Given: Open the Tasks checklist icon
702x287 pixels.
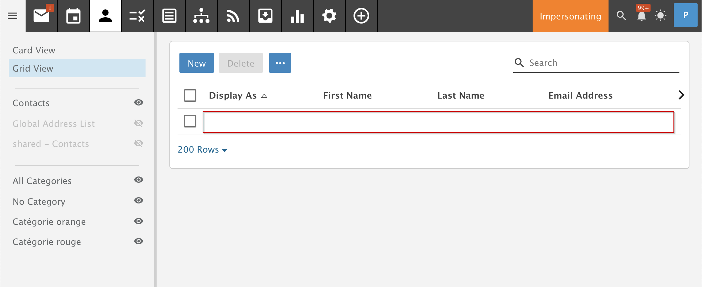Looking at the screenshot, I should (x=137, y=16).
